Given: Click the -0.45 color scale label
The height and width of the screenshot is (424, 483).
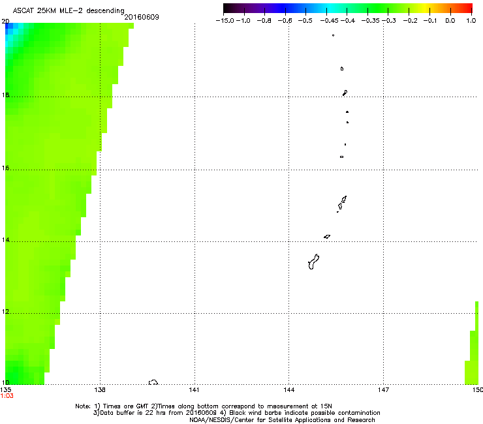Looking at the screenshot, I should pos(329,21).
